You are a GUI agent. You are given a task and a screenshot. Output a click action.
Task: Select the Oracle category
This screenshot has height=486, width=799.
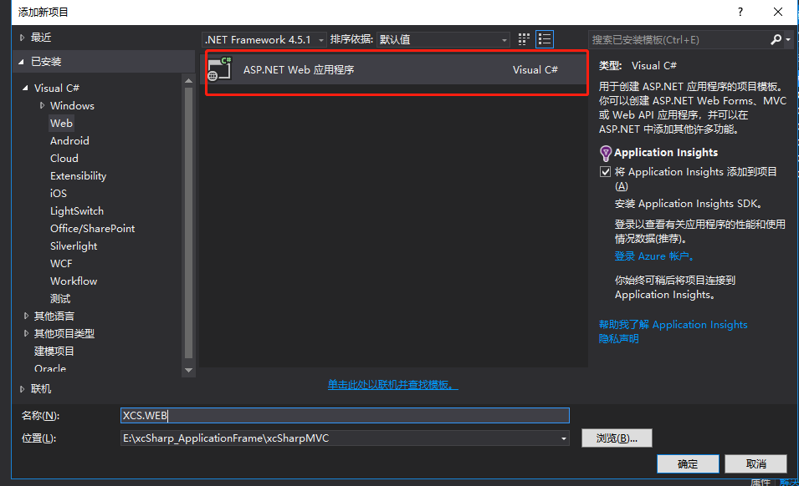pyautogui.click(x=50, y=368)
